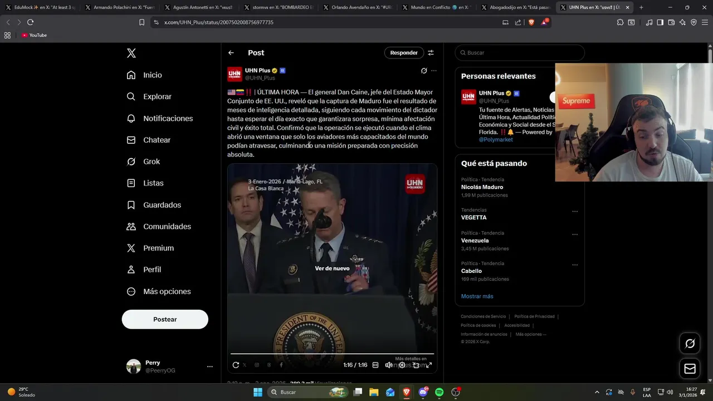Click the Buscar search field on X
This screenshot has height=401, width=713.
point(520,52)
